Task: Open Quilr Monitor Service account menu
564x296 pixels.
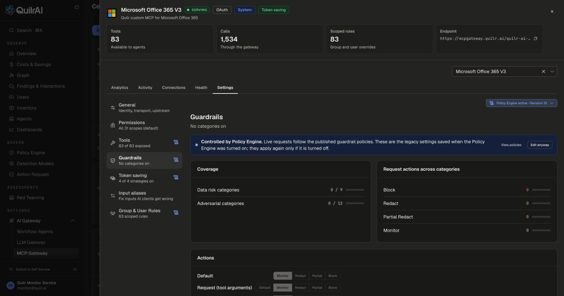Action: [42, 286]
